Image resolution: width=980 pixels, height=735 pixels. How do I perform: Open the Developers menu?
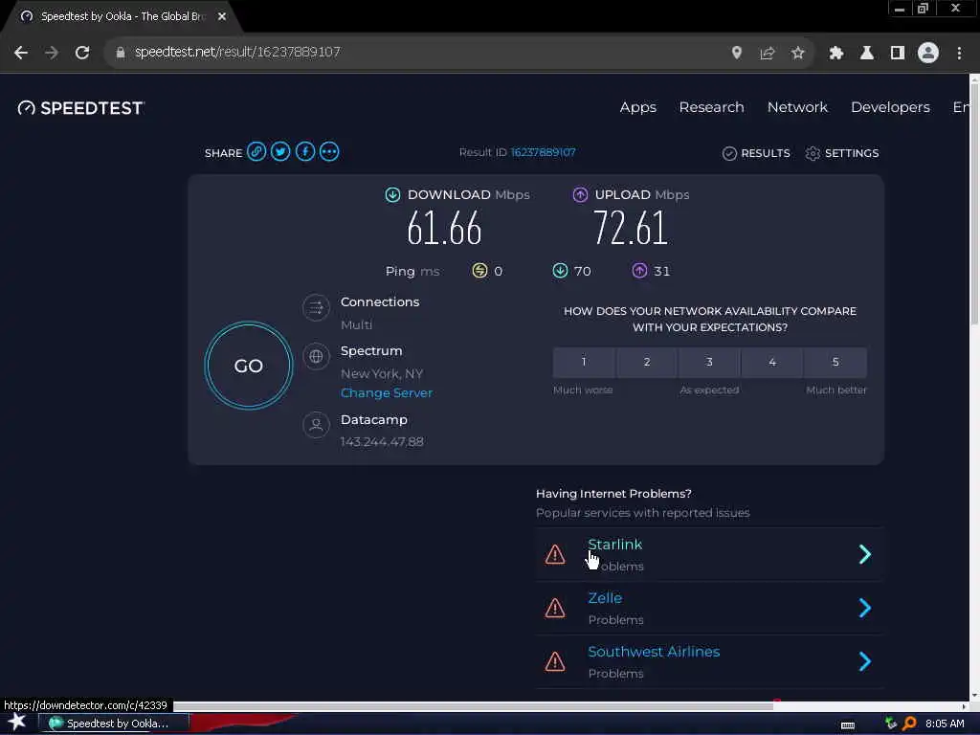890,107
